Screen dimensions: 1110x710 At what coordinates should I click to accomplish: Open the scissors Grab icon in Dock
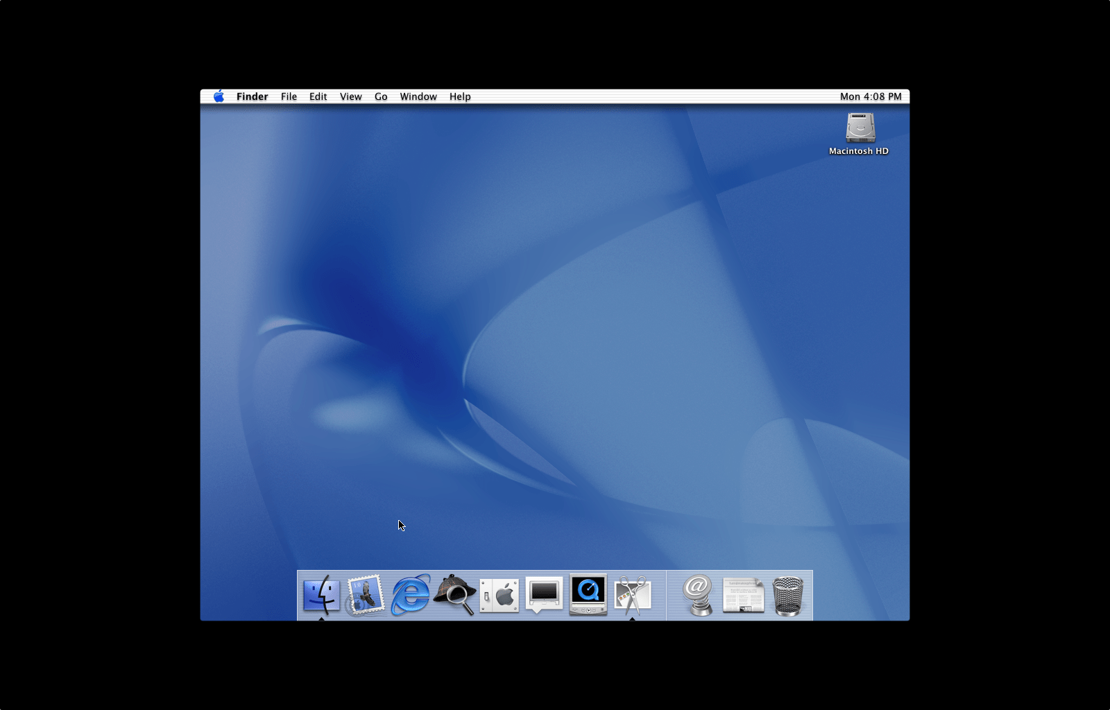633,595
